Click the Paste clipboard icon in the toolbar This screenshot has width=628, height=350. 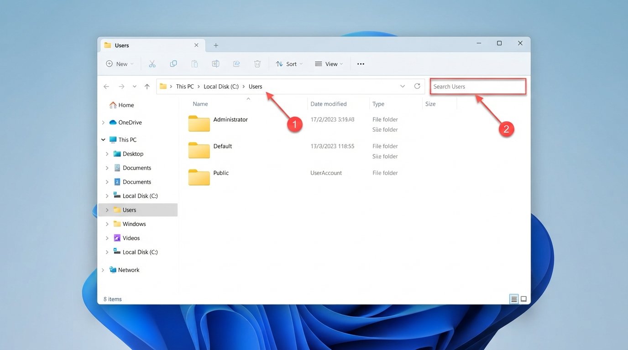click(x=194, y=64)
